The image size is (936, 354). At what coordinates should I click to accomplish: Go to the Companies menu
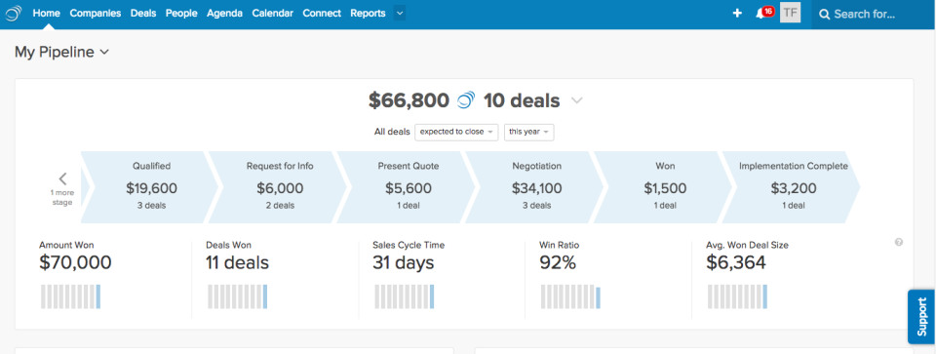point(95,13)
